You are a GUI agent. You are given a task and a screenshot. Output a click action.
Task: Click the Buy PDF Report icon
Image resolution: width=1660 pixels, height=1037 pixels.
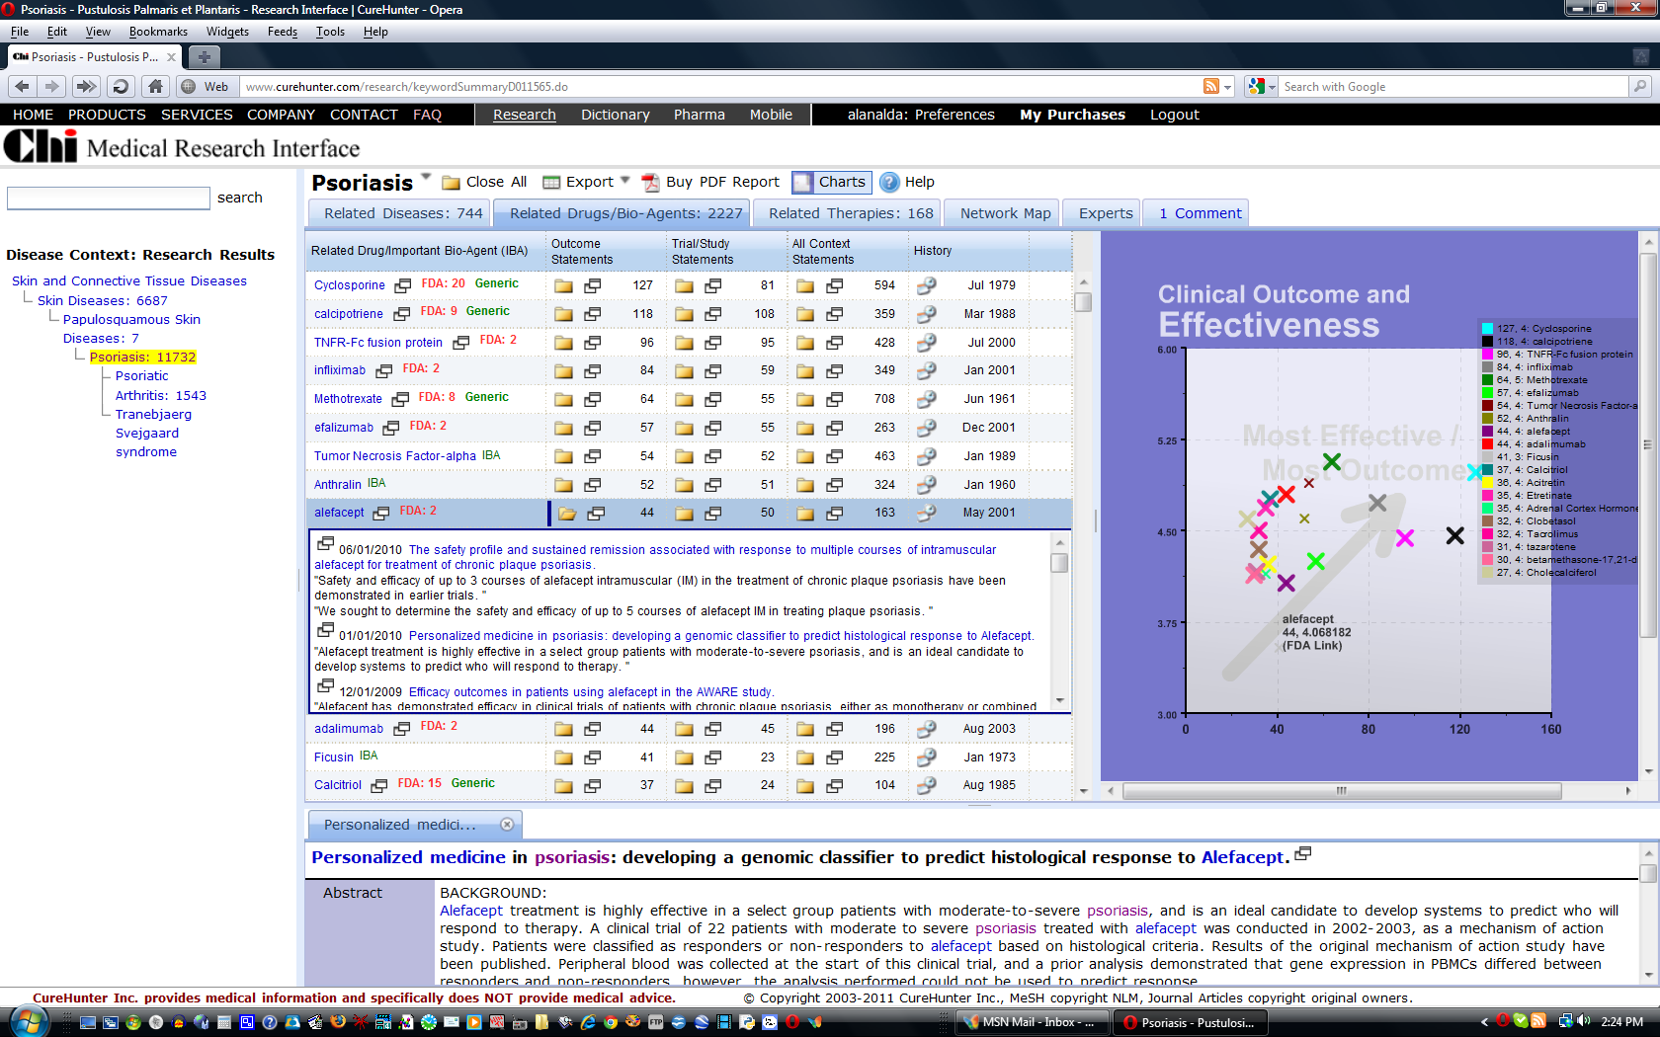coord(651,182)
